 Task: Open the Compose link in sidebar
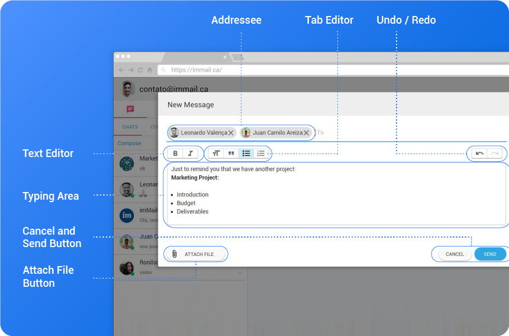(x=129, y=143)
